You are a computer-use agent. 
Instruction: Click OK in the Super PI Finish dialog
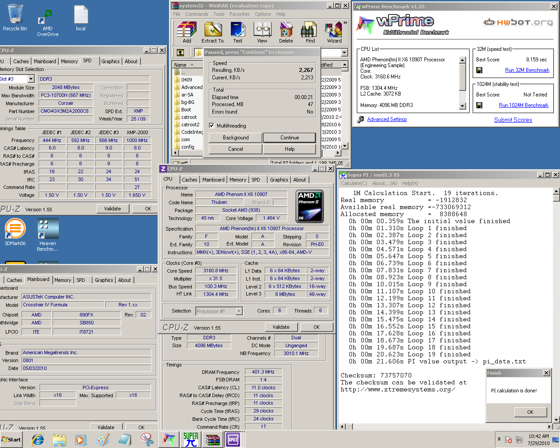530,412
